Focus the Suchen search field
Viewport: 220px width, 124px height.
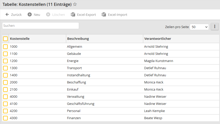point(41,26)
